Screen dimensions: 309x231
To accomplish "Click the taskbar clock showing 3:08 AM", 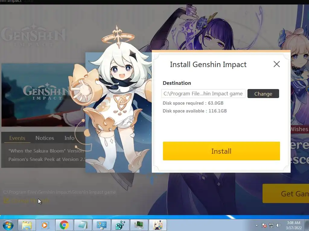I will (294, 225).
